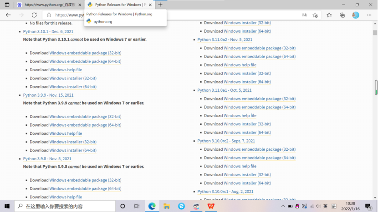Viewport: 378px width, 212px height.
Task: Download Python 3.9.9 Windows installer (64-bit)
Action: [73, 150]
